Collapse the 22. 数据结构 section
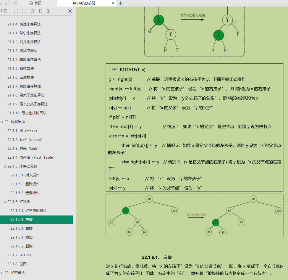The width and height of the screenshot is (288, 280). pos(2,122)
